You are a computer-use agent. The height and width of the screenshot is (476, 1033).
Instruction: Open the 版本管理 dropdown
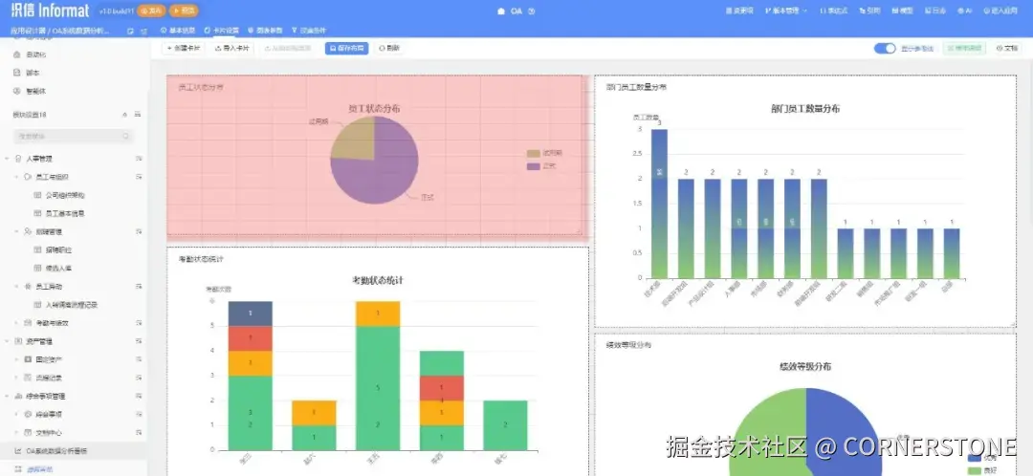786,11
